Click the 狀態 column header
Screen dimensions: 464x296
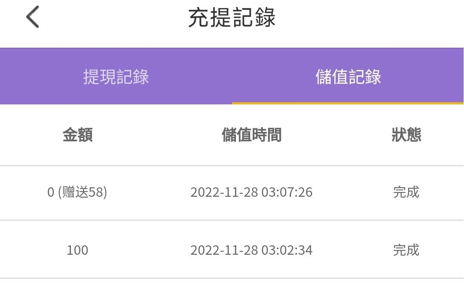tap(406, 135)
